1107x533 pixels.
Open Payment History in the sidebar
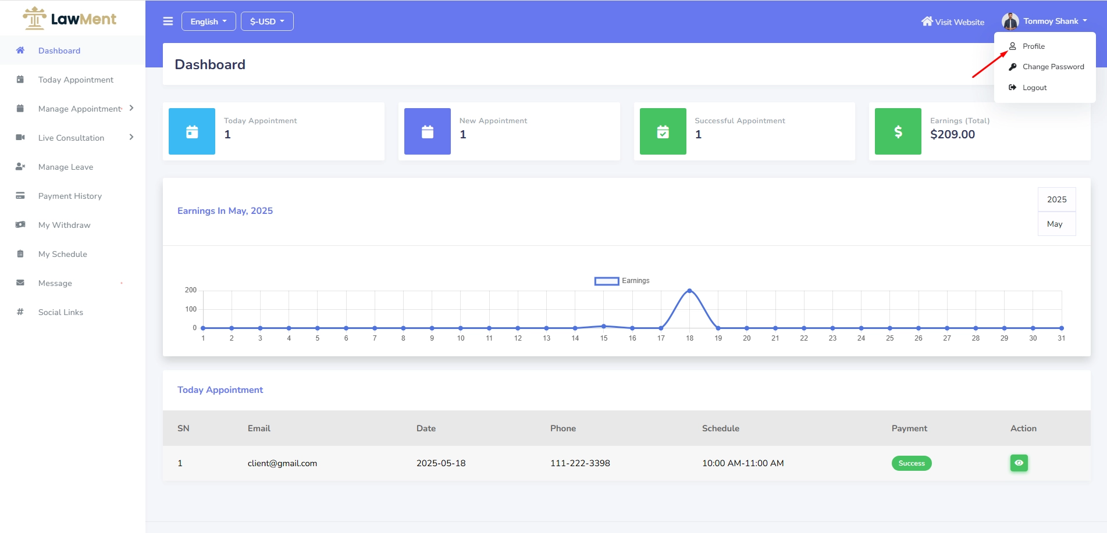73,196
